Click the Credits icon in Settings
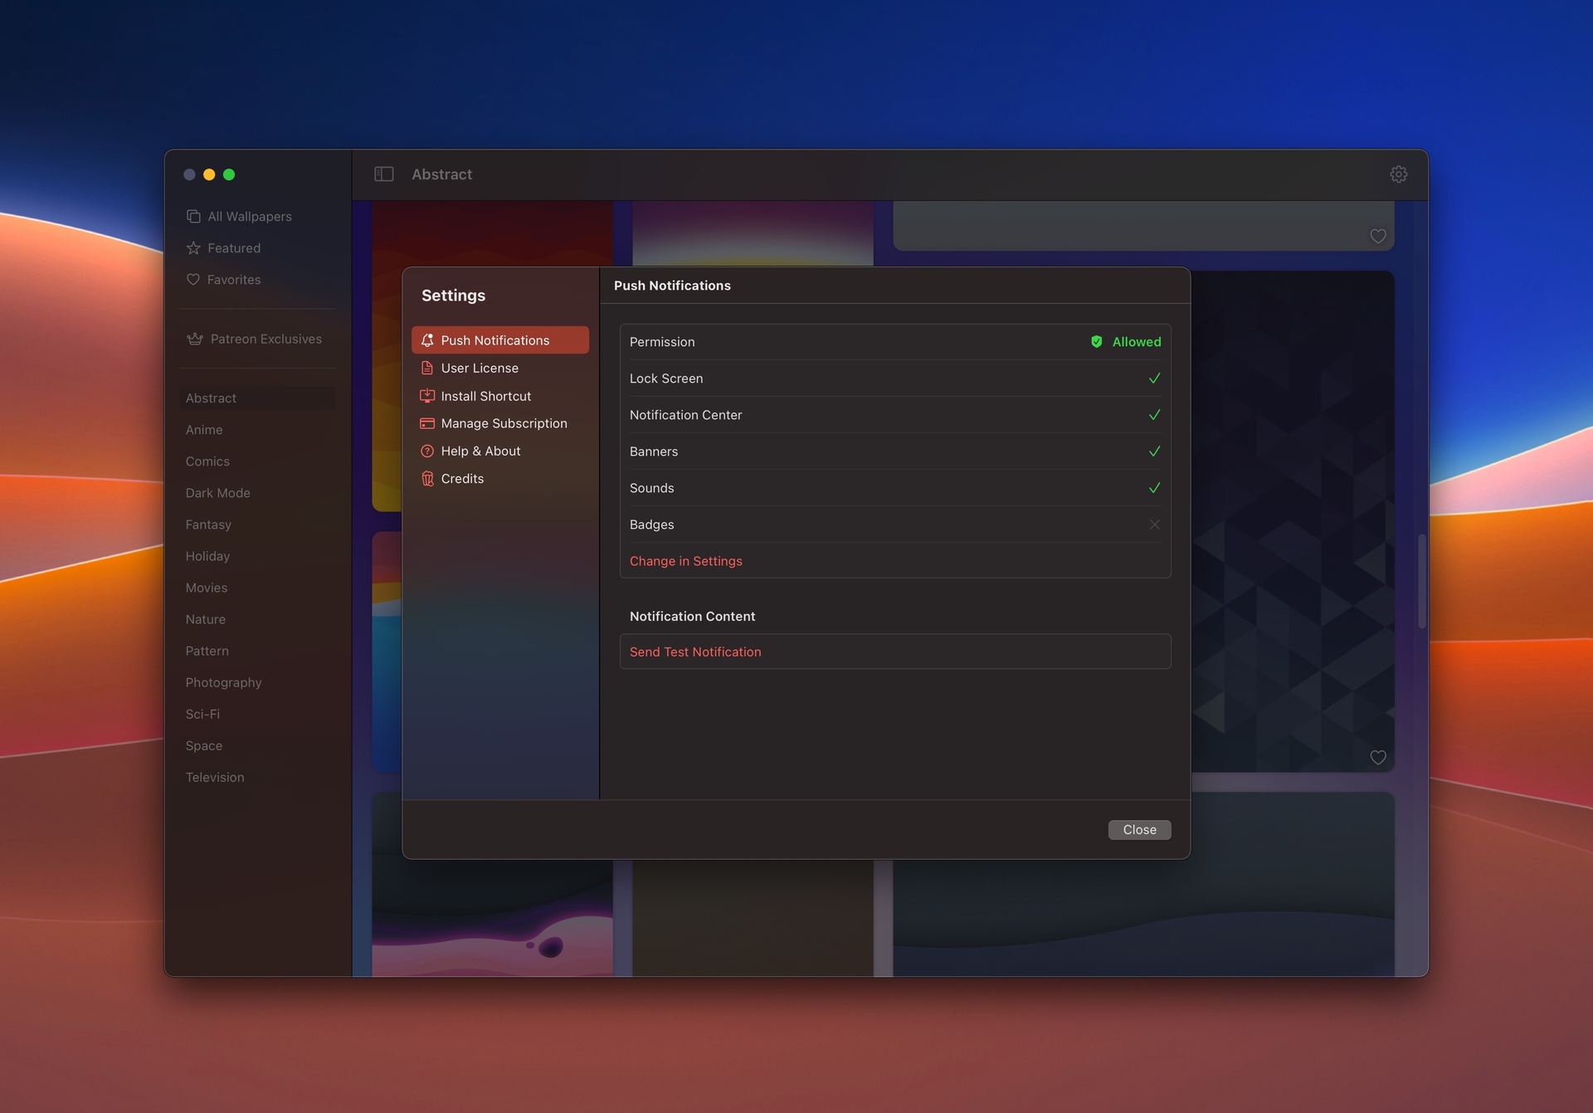This screenshot has height=1113, width=1593. [x=427, y=479]
